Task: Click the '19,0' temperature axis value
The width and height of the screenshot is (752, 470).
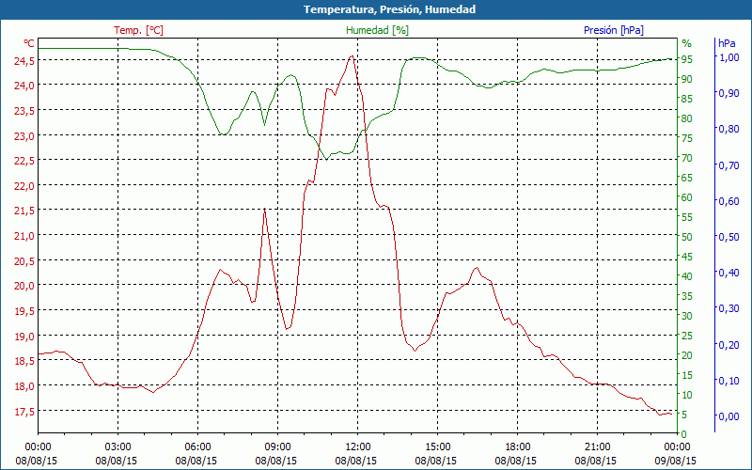Action: (x=24, y=337)
